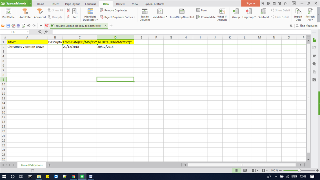Expand Refresh All dropdown arrow
320x180 pixels.
(312, 20)
